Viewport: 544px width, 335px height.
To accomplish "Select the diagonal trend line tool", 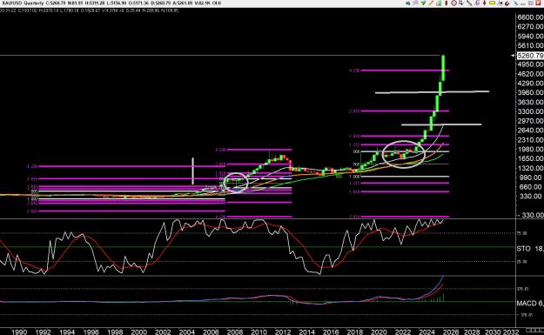I will click(x=469, y=3).
